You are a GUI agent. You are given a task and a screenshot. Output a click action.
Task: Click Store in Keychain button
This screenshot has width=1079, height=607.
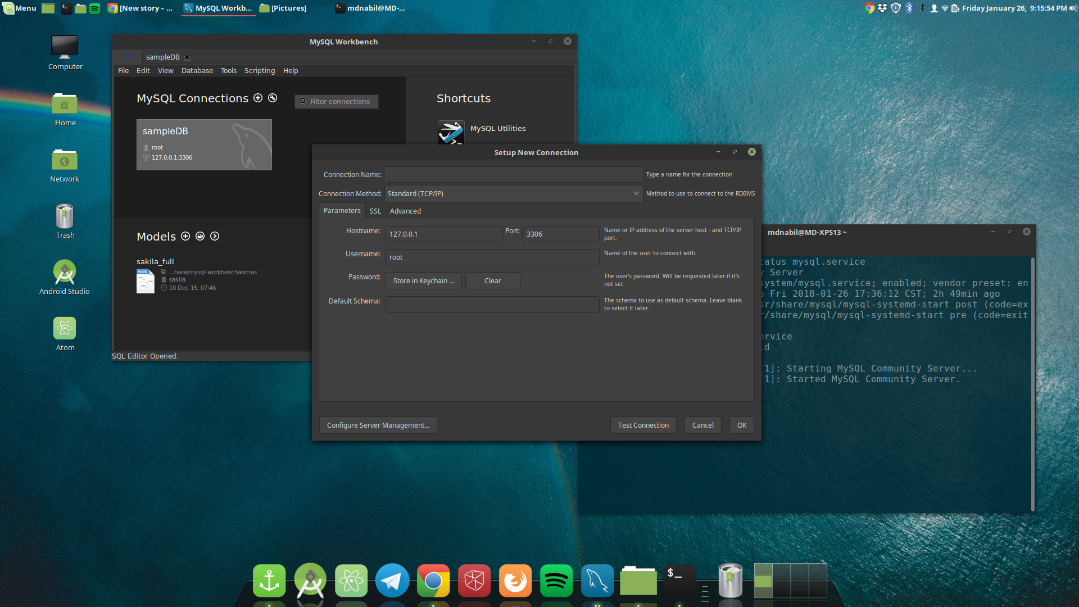click(x=423, y=280)
